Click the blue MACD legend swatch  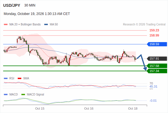[6, 95]
